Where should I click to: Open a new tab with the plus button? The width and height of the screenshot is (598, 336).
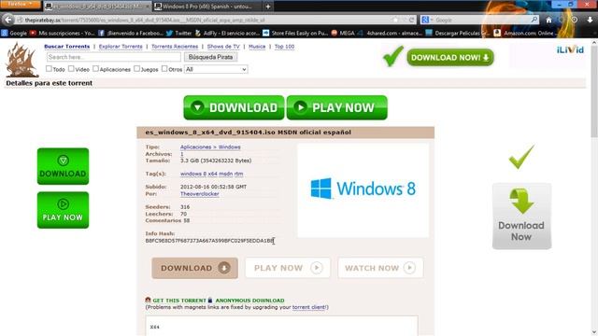coord(268,7)
